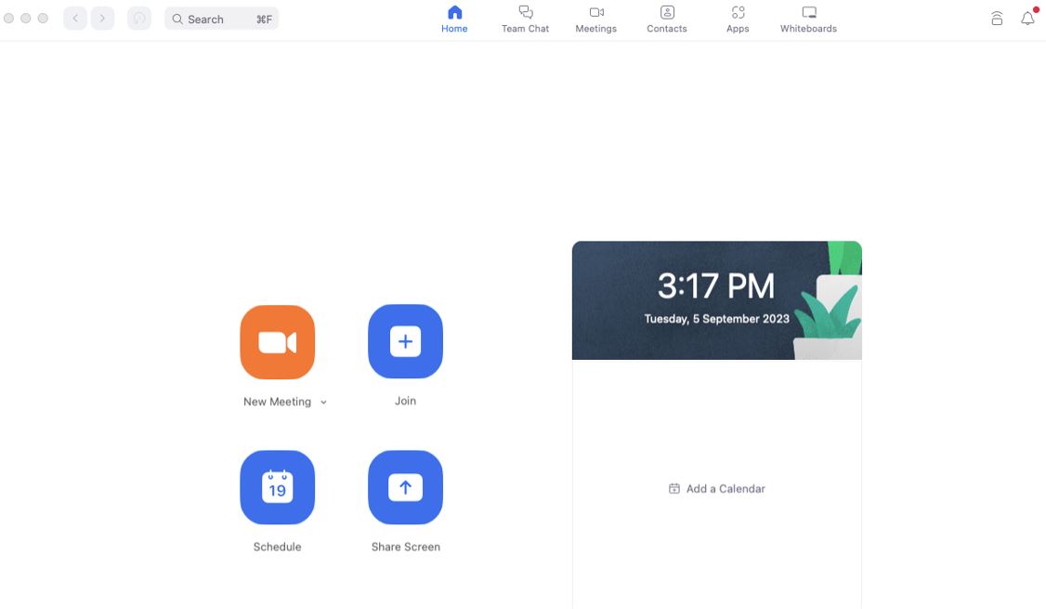1046x609 pixels.
Task: Navigate forward with the right arrow button
Action: [102, 19]
